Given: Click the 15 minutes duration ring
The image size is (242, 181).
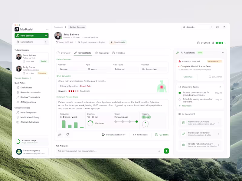Looking at the screenshot, I should click(90, 123).
